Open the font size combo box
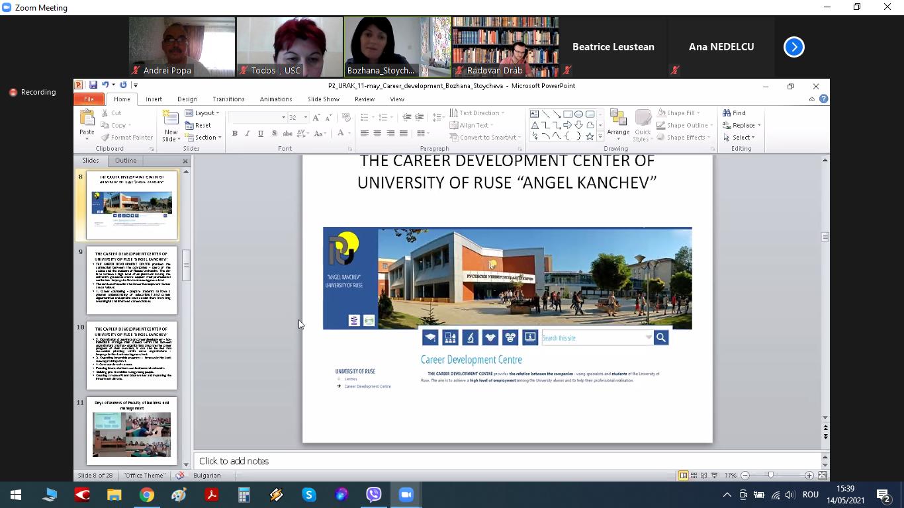The width and height of the screenshot is (904, 508). (x=298, y=117)
